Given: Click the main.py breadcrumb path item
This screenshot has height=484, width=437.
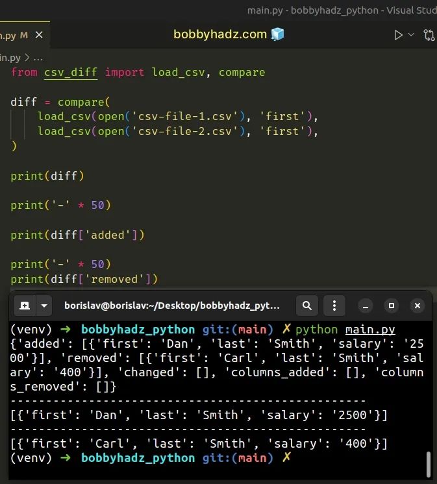Looking at the screenshot, I should (10, 58).
